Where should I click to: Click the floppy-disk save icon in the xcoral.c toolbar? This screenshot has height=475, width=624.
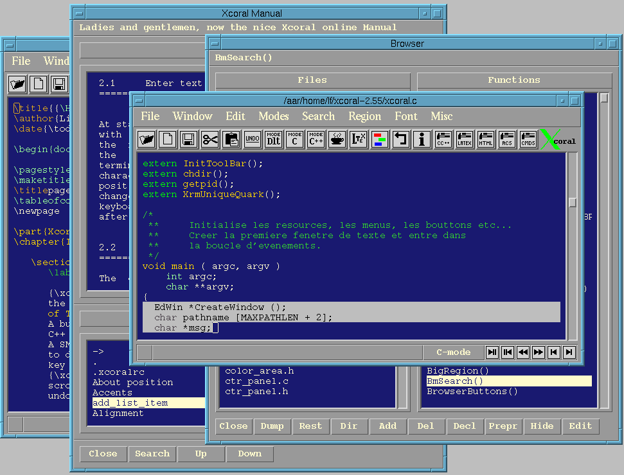click(189, 139)
